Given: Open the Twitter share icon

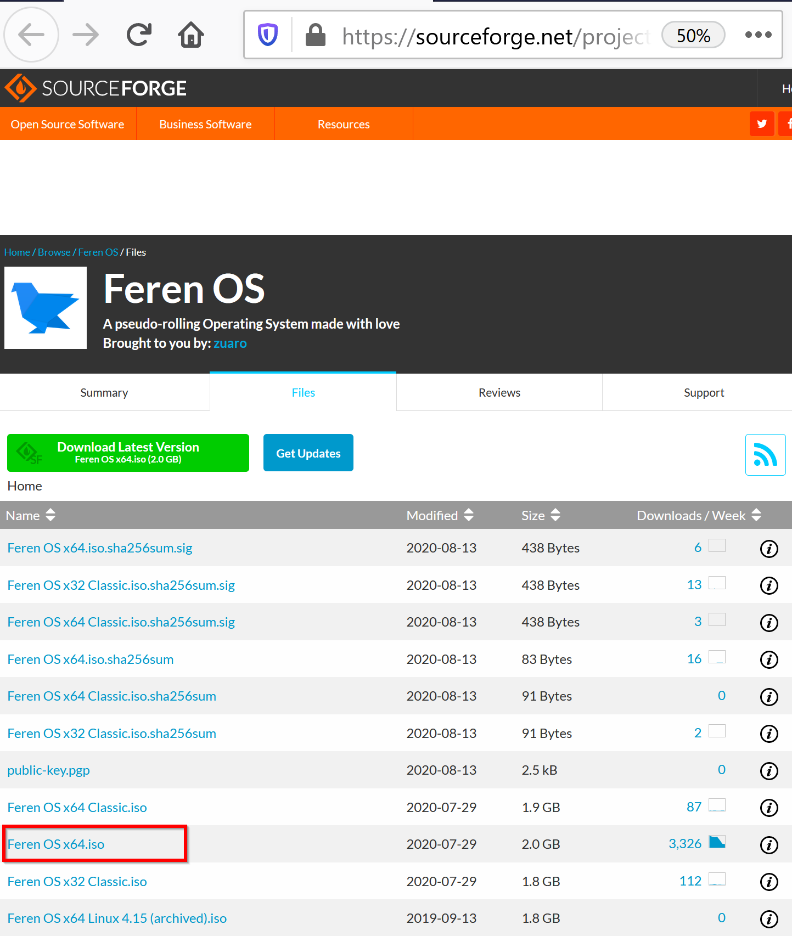Looking at the screenshot, I should 762,123.
